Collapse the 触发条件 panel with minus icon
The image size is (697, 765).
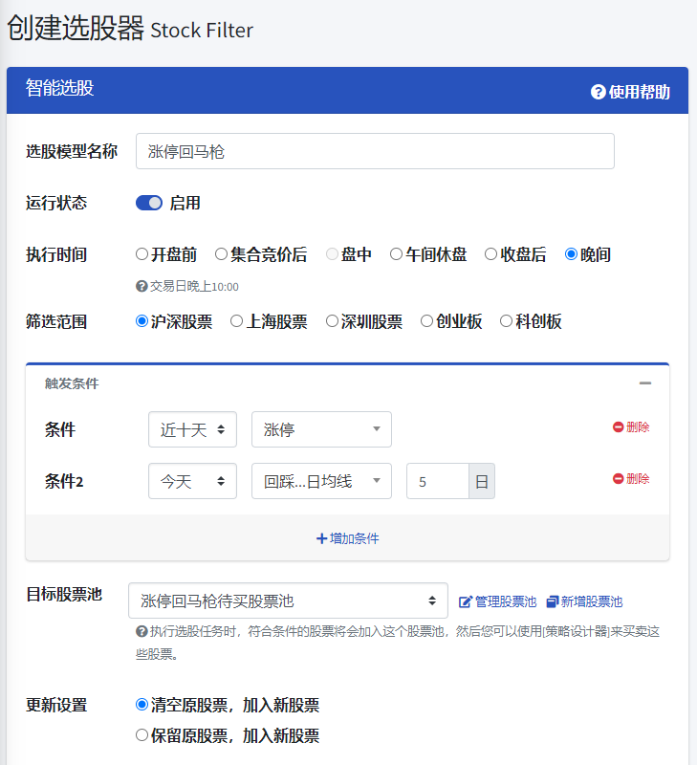(645, 383)
